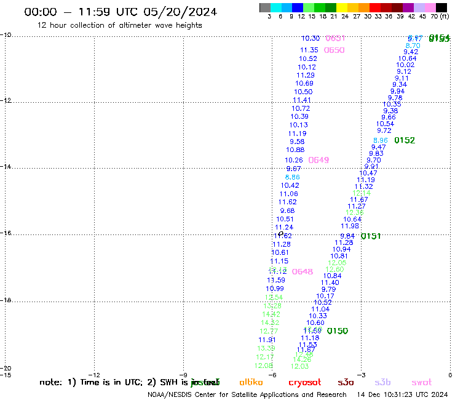Click the pink 0651 time marker
The image size is (455, 400).
pos(335,38)
